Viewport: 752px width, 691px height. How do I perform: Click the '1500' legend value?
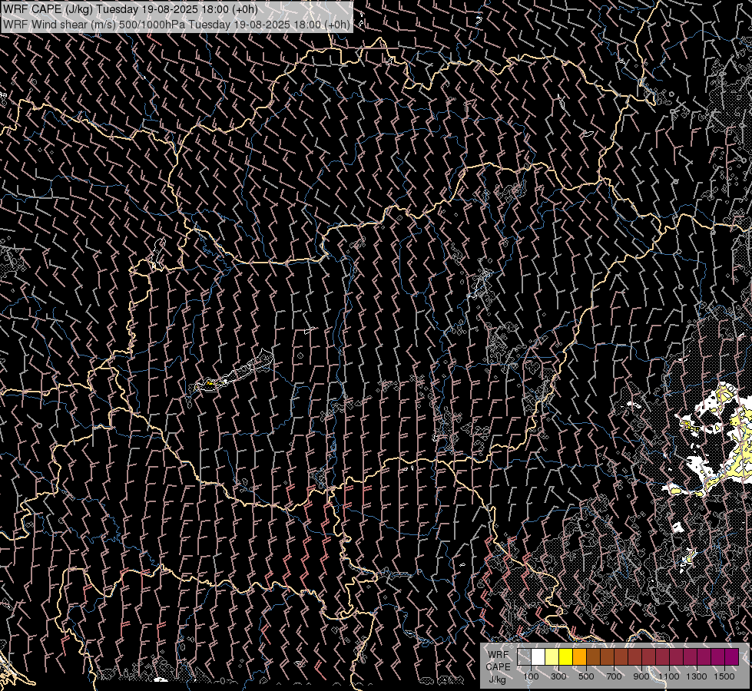[724, 676]
